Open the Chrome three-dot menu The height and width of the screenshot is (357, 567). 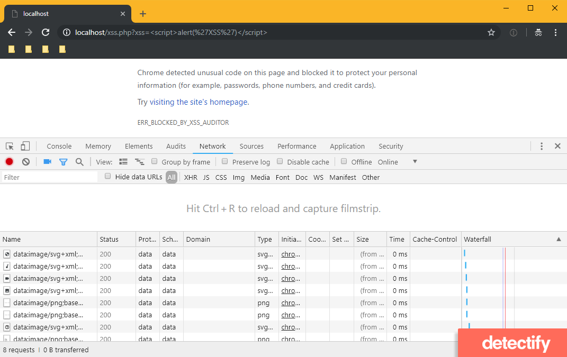(x=555, y=32)
